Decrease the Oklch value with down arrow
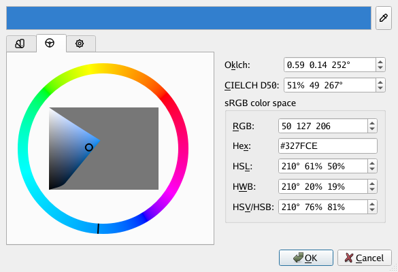Viewport: 398px width, 272px height. (380, 68)
